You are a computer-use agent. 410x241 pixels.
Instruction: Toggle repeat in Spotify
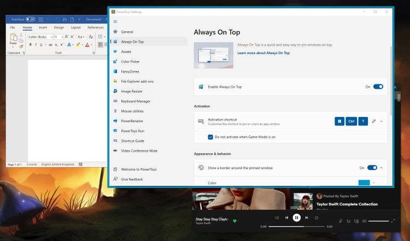[x=317, y=218]
